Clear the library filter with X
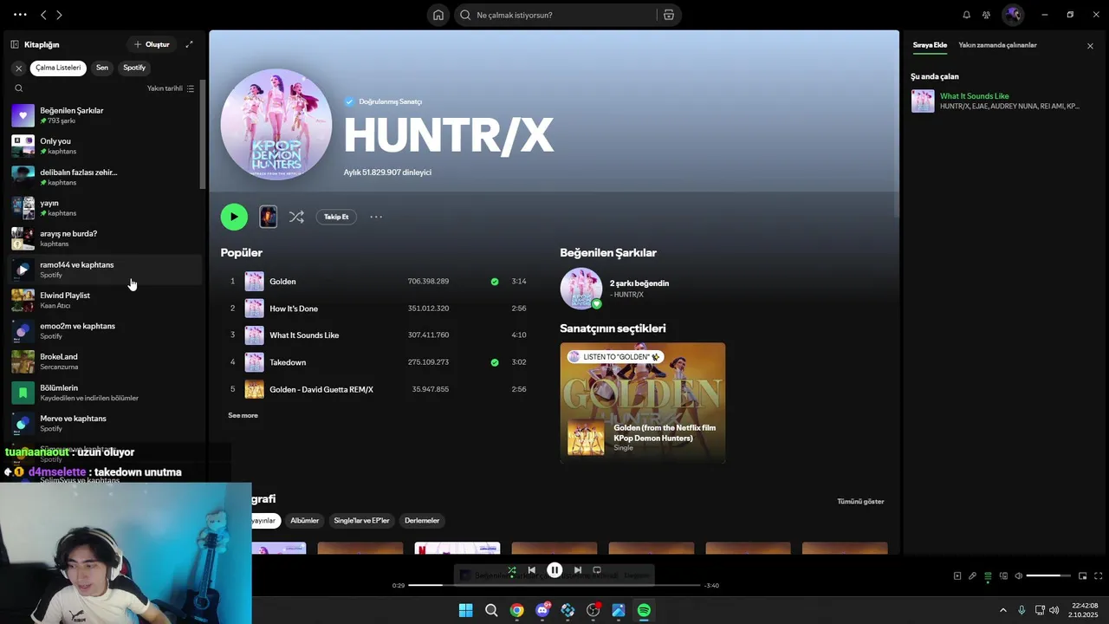 coord(18,68)
